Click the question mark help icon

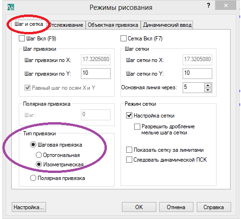209,6
